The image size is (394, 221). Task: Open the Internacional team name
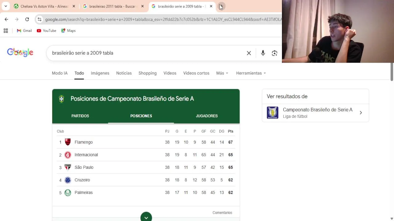point(86,155)
